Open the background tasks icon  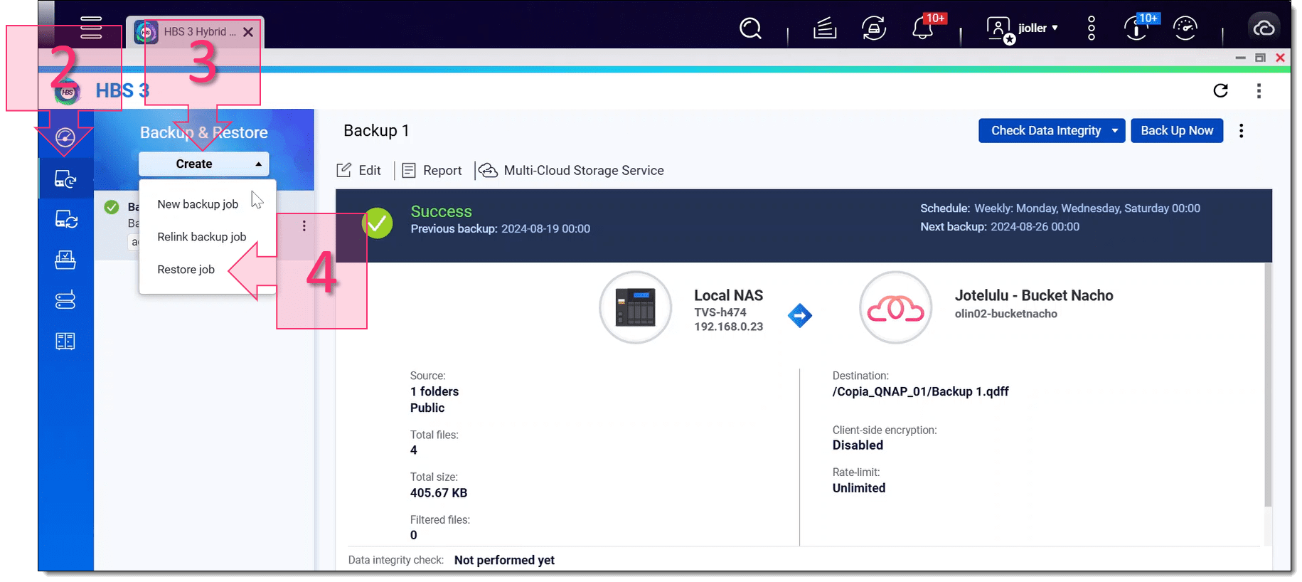825,28
